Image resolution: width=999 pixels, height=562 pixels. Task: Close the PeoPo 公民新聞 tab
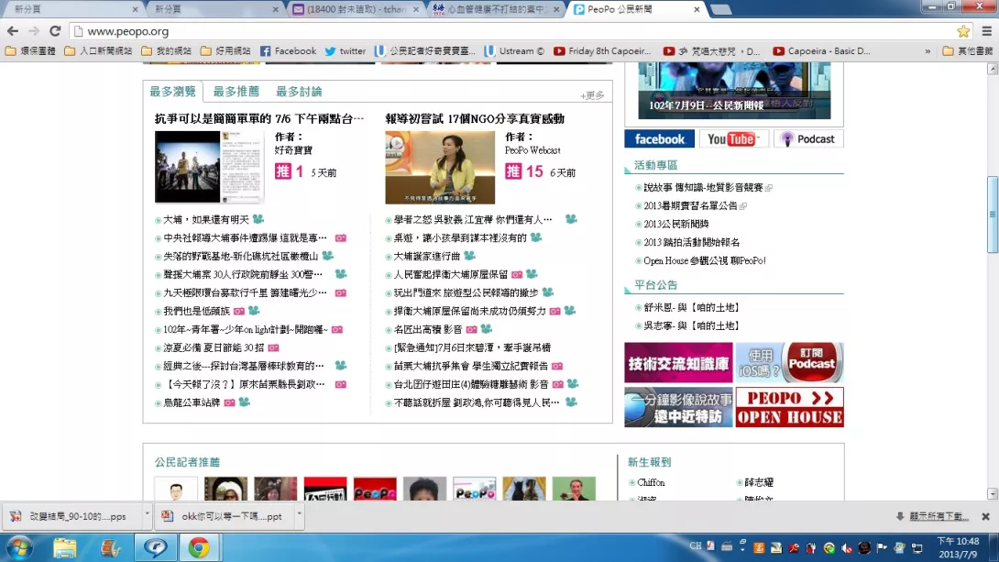coord(697,9)
